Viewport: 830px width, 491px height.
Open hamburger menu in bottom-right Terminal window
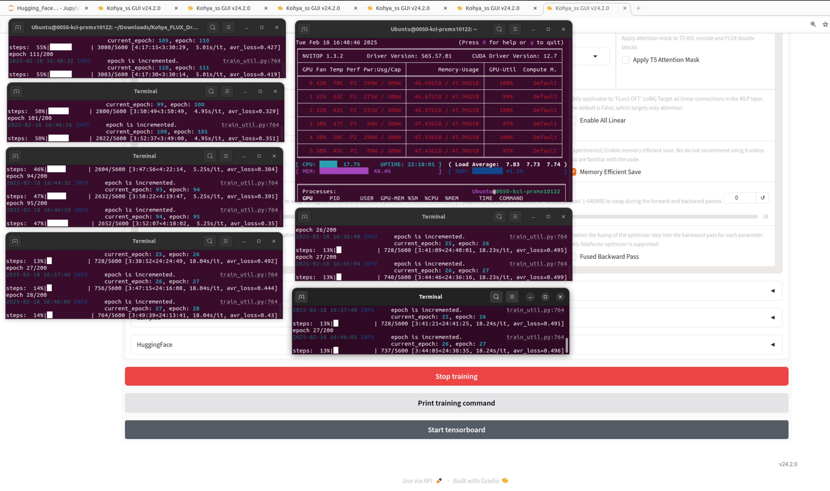[x=512, y=297]
